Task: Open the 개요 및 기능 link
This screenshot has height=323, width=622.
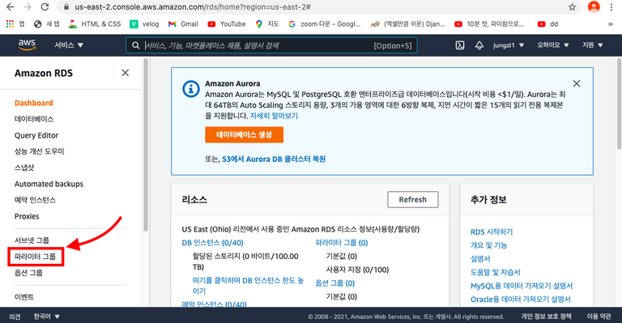Action: pos(488,245)
